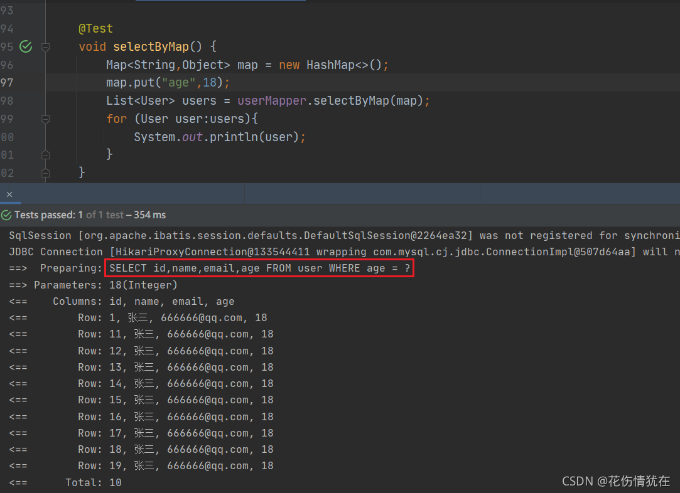The image size is (680, 493).
Task: Click the result row with id 1
Action: pos(138,318)
